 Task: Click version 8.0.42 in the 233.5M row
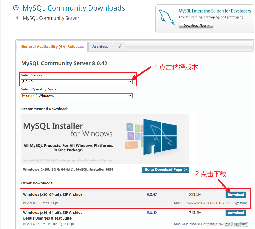tap(152, 194)
